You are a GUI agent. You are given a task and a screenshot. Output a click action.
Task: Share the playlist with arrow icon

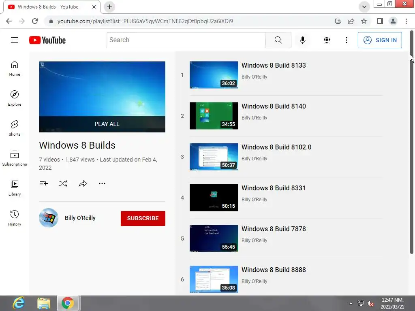(83, 183)
